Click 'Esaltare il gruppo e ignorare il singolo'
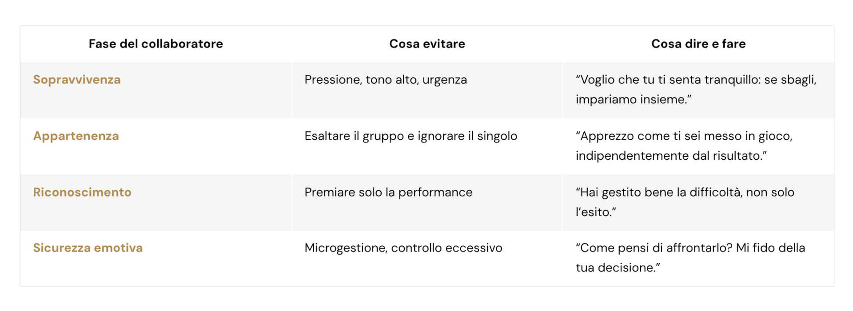 (x=411, y=136)
